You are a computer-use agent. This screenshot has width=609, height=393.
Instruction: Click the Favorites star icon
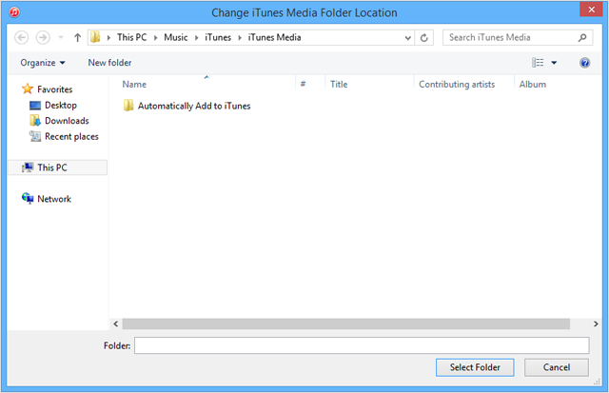coord(28,88)
